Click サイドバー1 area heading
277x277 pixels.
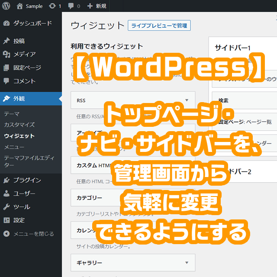(x=233, y=48)
